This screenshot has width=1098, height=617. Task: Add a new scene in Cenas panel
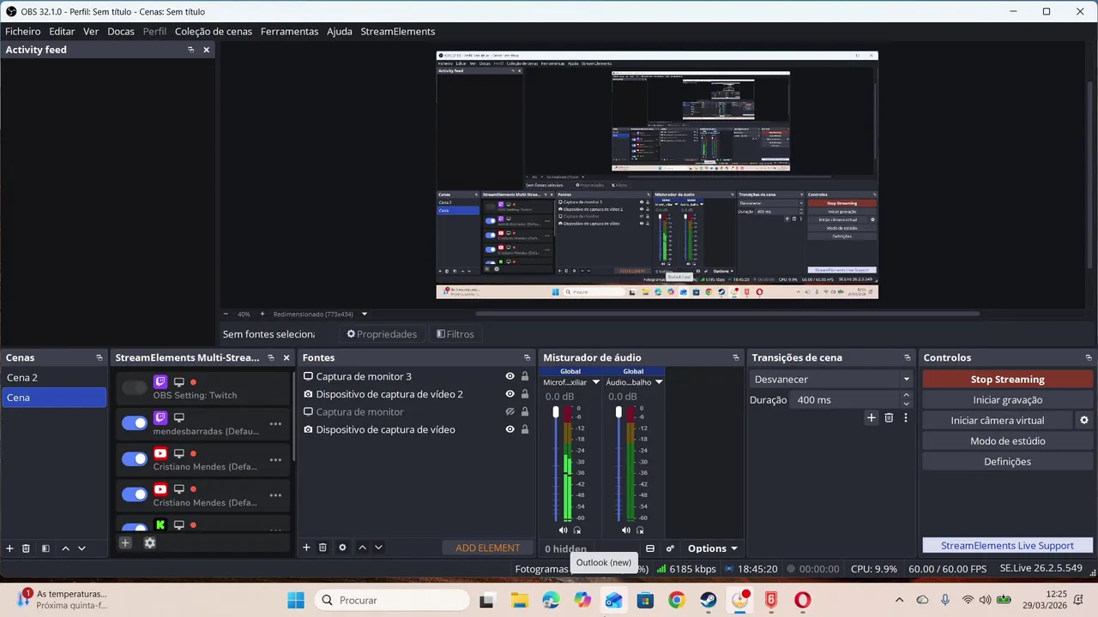pyautogui.click(x=10, y=548)
